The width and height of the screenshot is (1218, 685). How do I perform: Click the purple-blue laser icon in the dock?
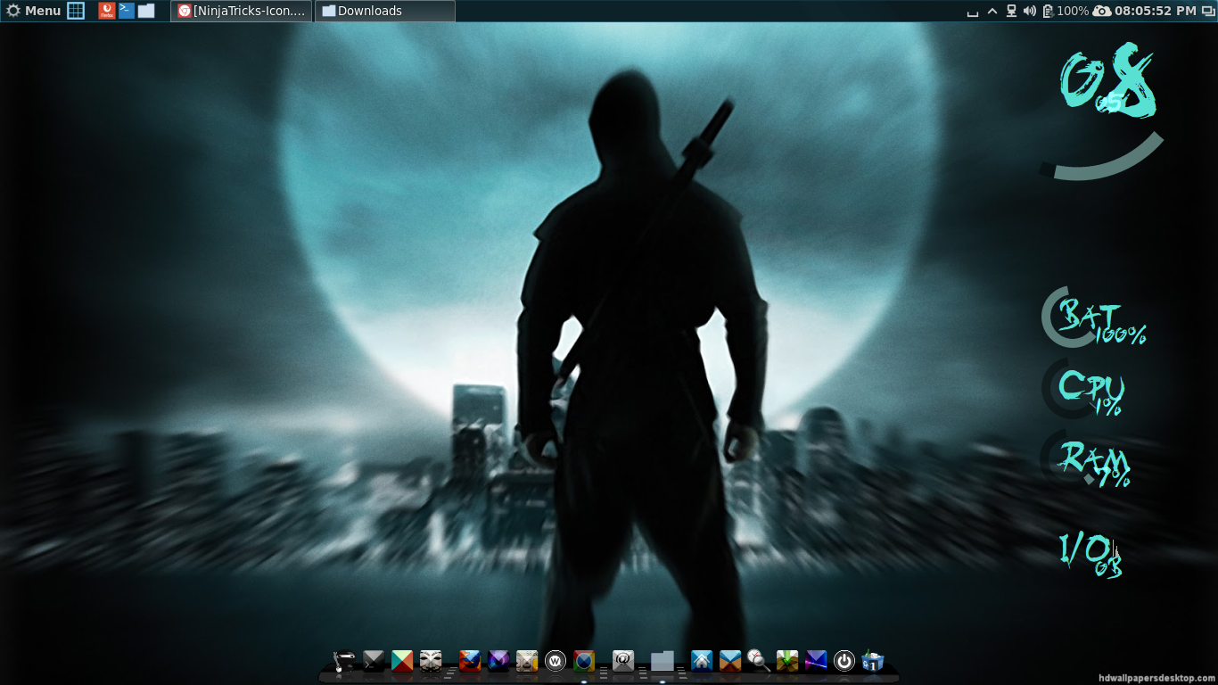(816, 661)
